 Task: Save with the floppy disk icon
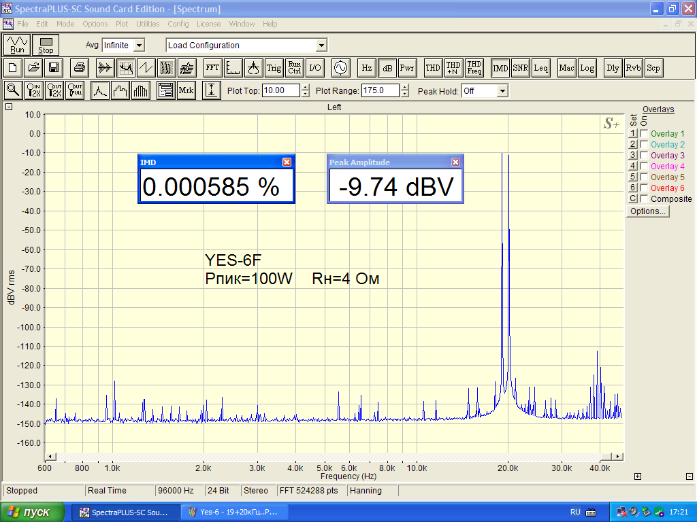54,68
